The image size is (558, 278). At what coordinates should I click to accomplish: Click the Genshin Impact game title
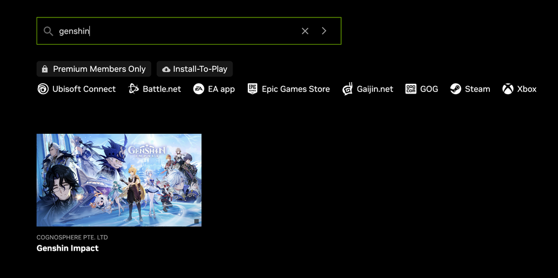coord(68,248)
